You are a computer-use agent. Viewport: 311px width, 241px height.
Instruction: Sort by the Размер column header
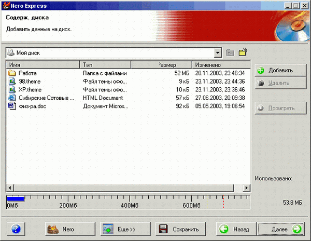161,65
